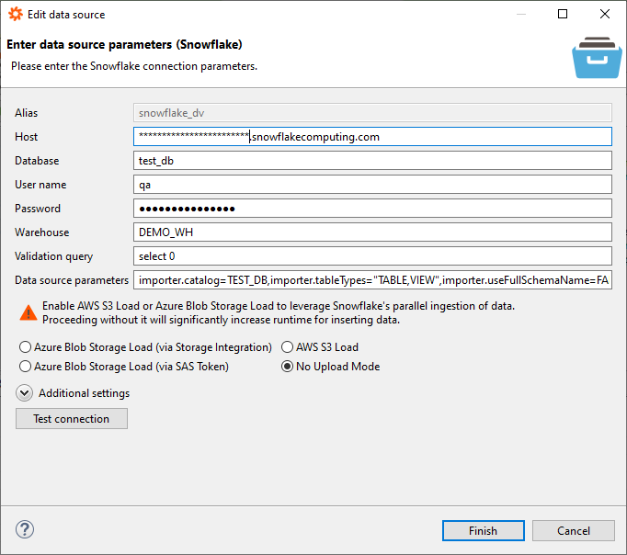Click the Finish button
This screenshot has height=555, width=627.
point(483,530)
